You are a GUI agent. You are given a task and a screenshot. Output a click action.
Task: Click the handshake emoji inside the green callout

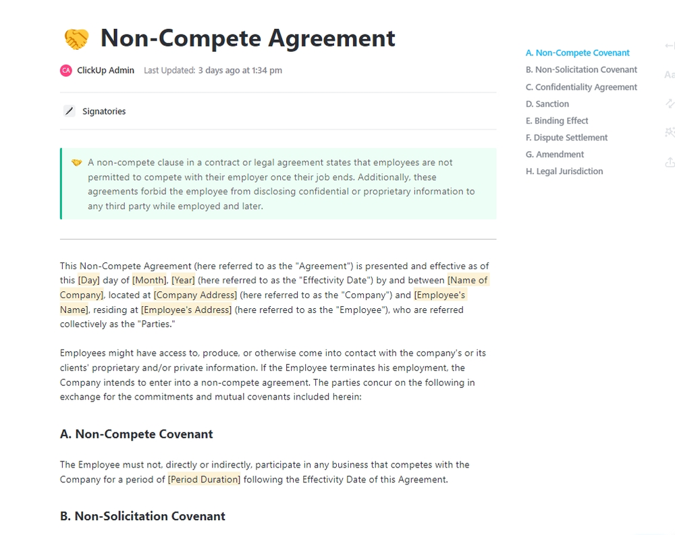75,162
